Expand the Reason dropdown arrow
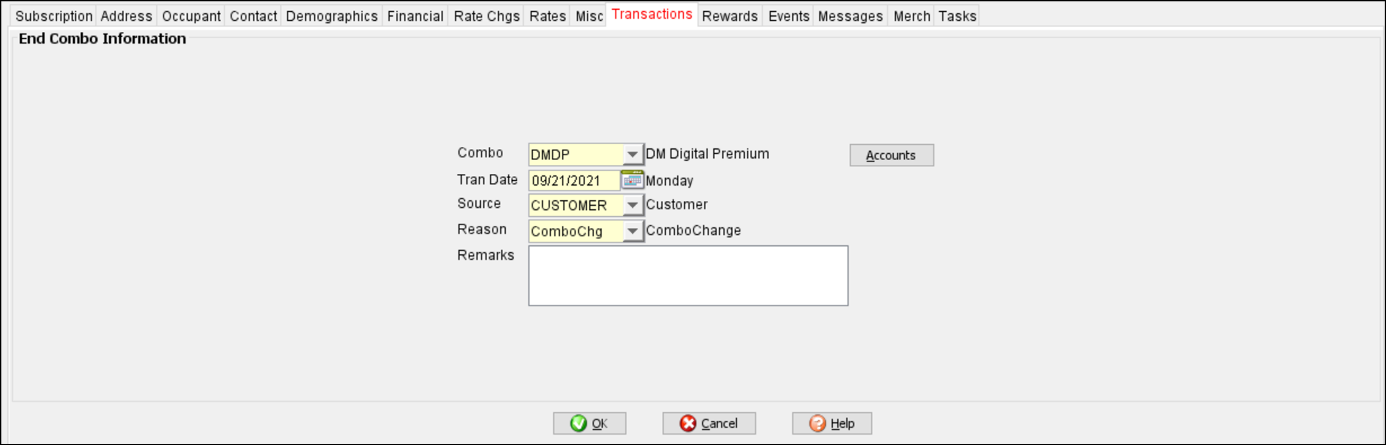Viewport: 1386px width, 445px height. point(633,231)
